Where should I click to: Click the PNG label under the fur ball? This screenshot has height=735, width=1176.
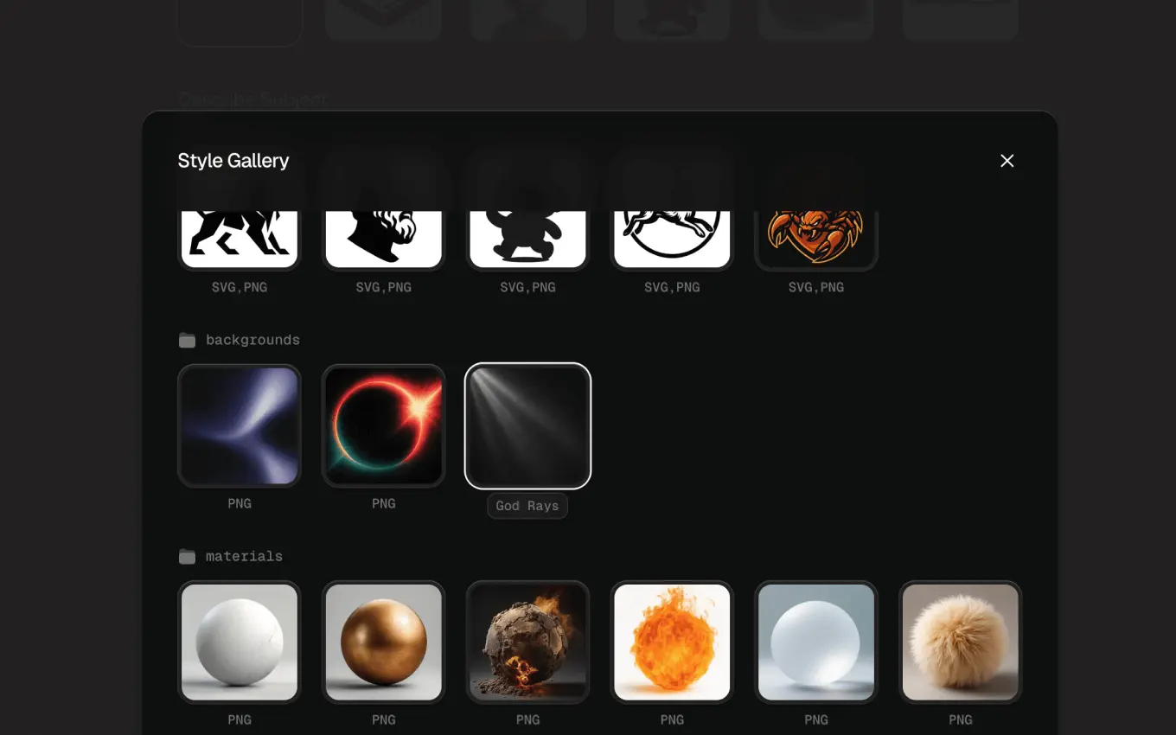(961, 719)
